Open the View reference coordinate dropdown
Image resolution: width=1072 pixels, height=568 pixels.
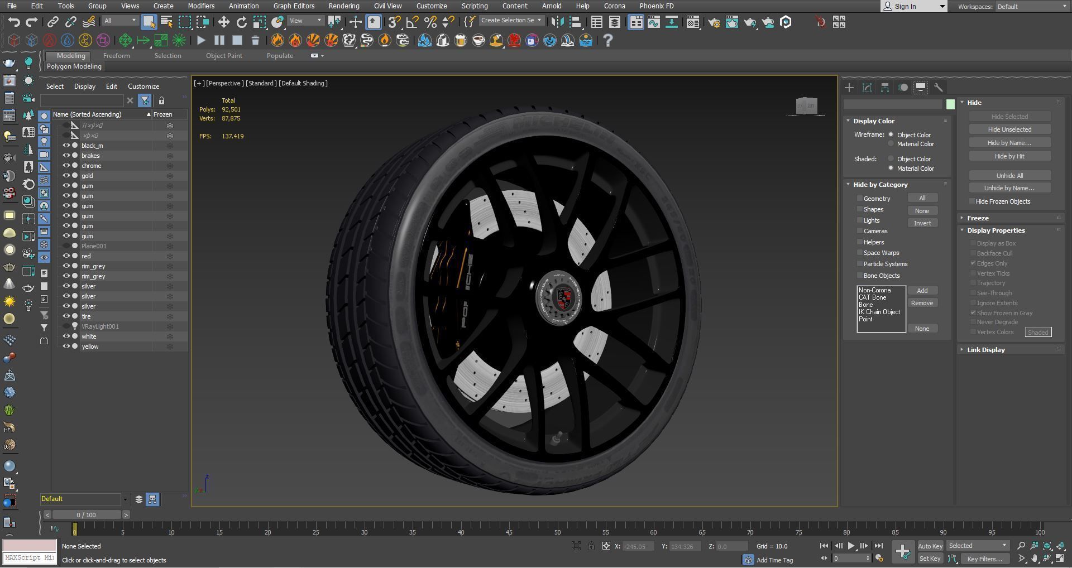pos(306,21)
